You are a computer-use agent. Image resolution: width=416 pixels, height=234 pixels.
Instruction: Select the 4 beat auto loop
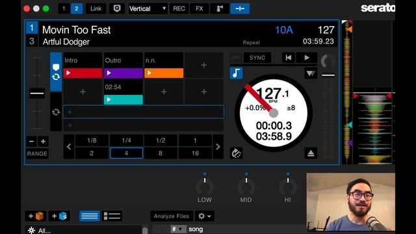coord(126,153)
